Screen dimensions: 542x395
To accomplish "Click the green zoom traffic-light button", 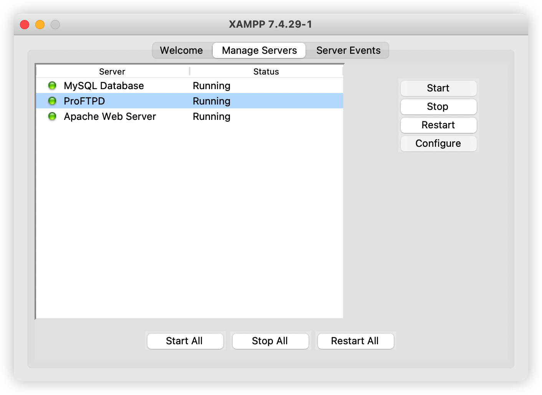I will click(55, 24).
